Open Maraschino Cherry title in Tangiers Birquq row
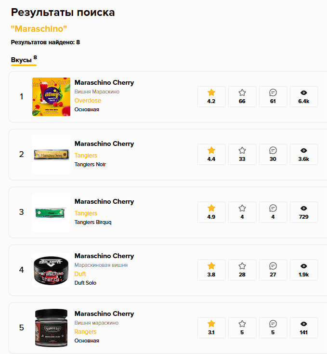Image resolution: width=327 pixels, height=354 pixels. 104,201
